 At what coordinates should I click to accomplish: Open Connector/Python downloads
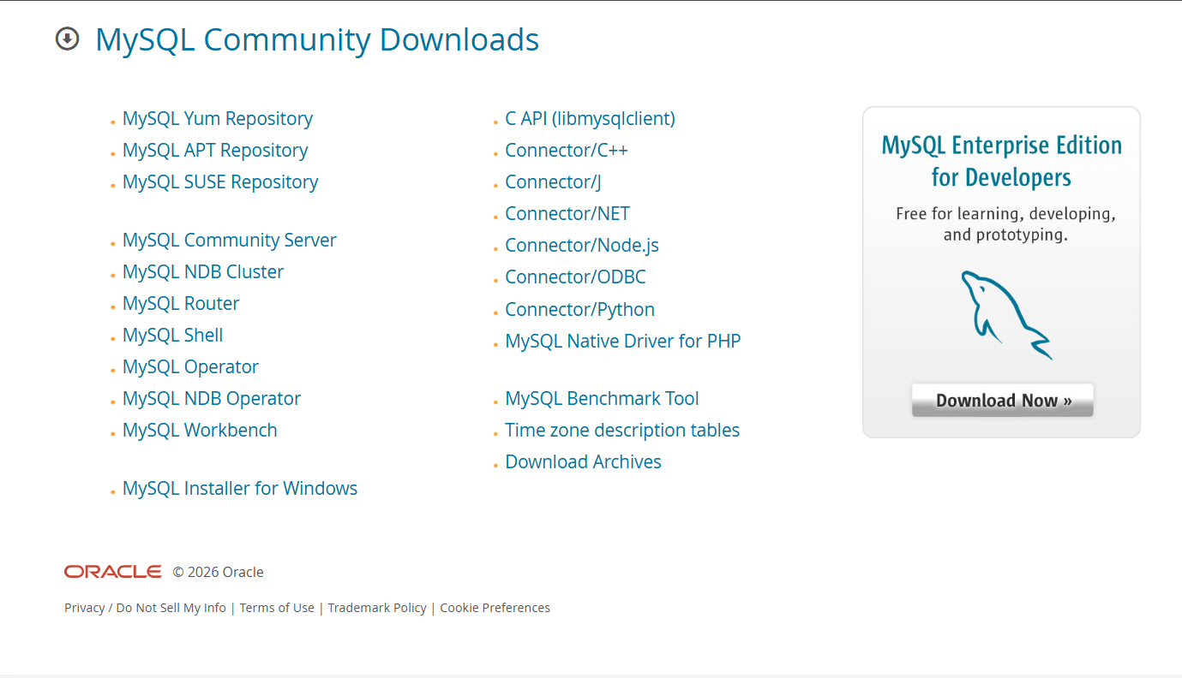point(580,309)
